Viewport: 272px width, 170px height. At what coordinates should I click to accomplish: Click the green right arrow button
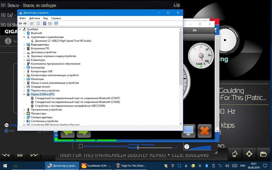coord(84,132)
